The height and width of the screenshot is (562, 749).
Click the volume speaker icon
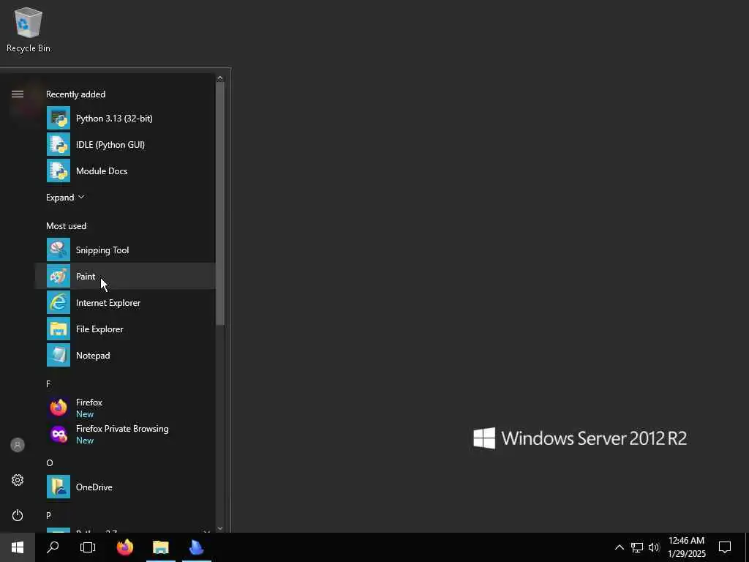coord(654,547)
